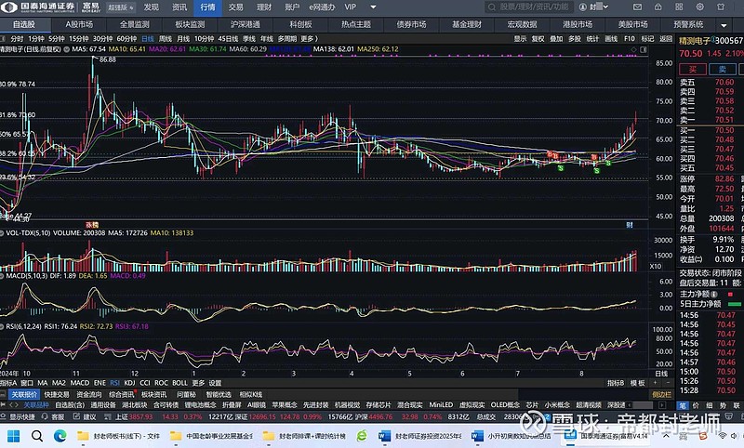Click the Windows taskbar search icon
The width and height of the screenshot is (744, 448).
37,435
